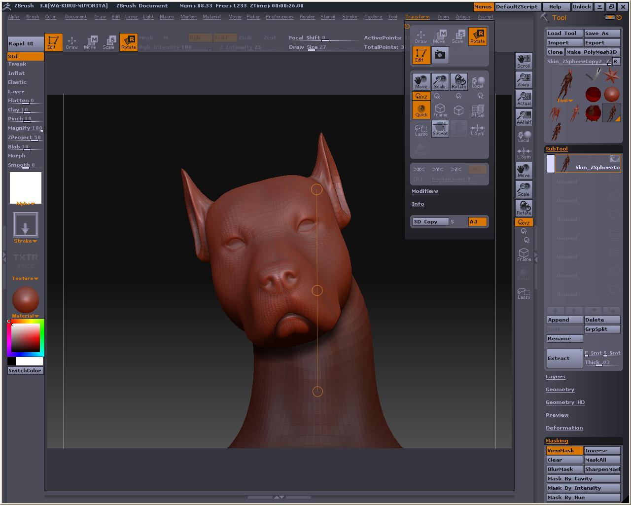
Task: Open the Preferences menu
Action: coord(280,17)
